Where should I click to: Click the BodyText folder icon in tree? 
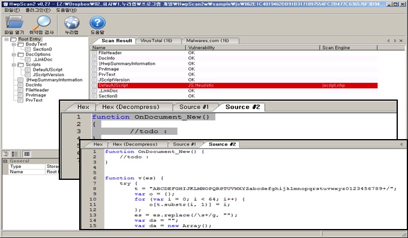21,44
